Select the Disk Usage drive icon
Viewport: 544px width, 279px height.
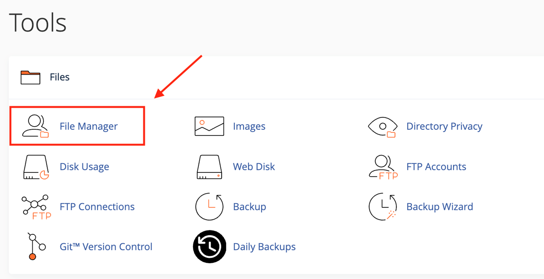tap(36, 167)
